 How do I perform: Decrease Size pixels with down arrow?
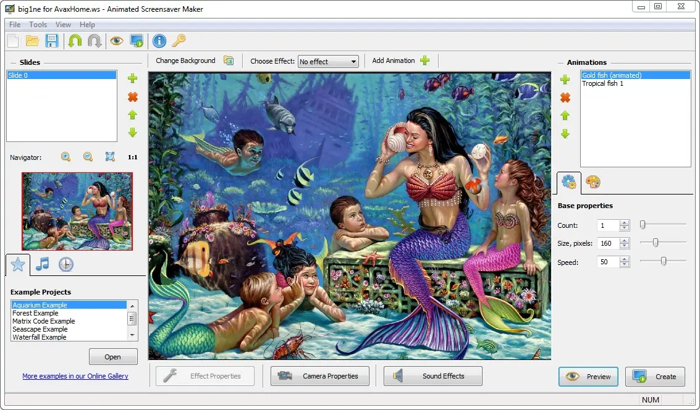(625, 246)
